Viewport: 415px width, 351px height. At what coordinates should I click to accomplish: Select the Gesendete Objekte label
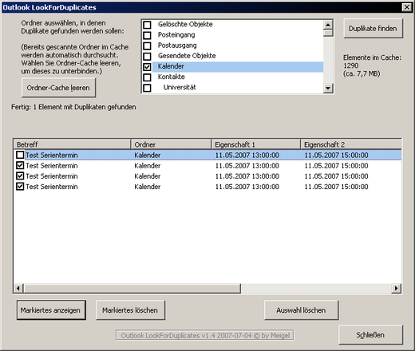[x=187, y=56]
